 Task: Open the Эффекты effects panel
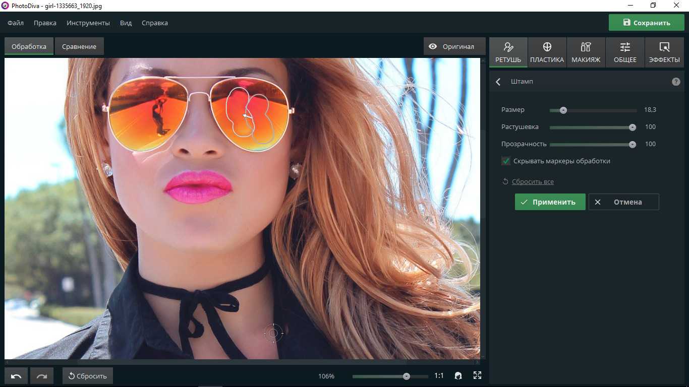tap(664, 52)
